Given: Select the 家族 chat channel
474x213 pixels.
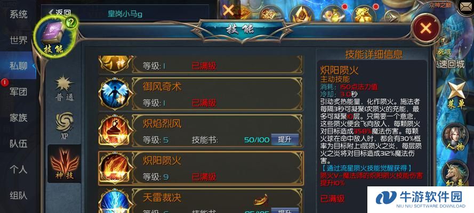Looking at the screenshot, I should pyautogui.click(x=19, y=118).
